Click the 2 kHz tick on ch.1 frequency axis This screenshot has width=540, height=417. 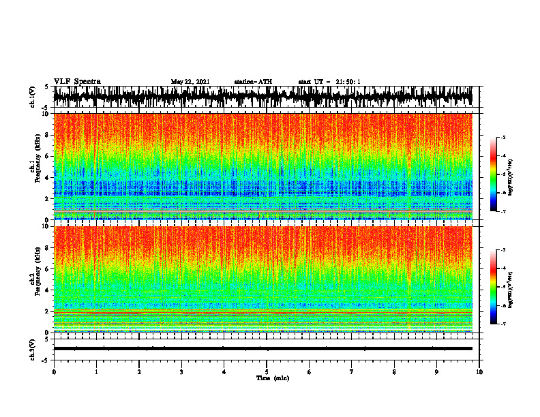point(48,199)
